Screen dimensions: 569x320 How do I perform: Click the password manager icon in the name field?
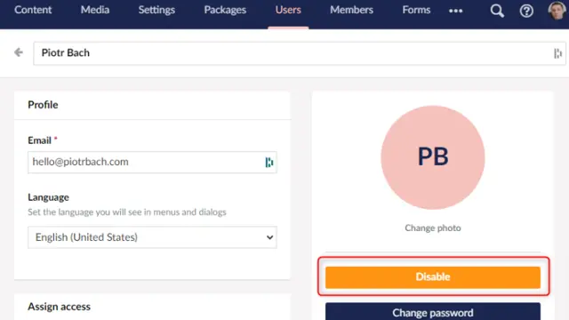pyautogui.click(x=557, y=53)
